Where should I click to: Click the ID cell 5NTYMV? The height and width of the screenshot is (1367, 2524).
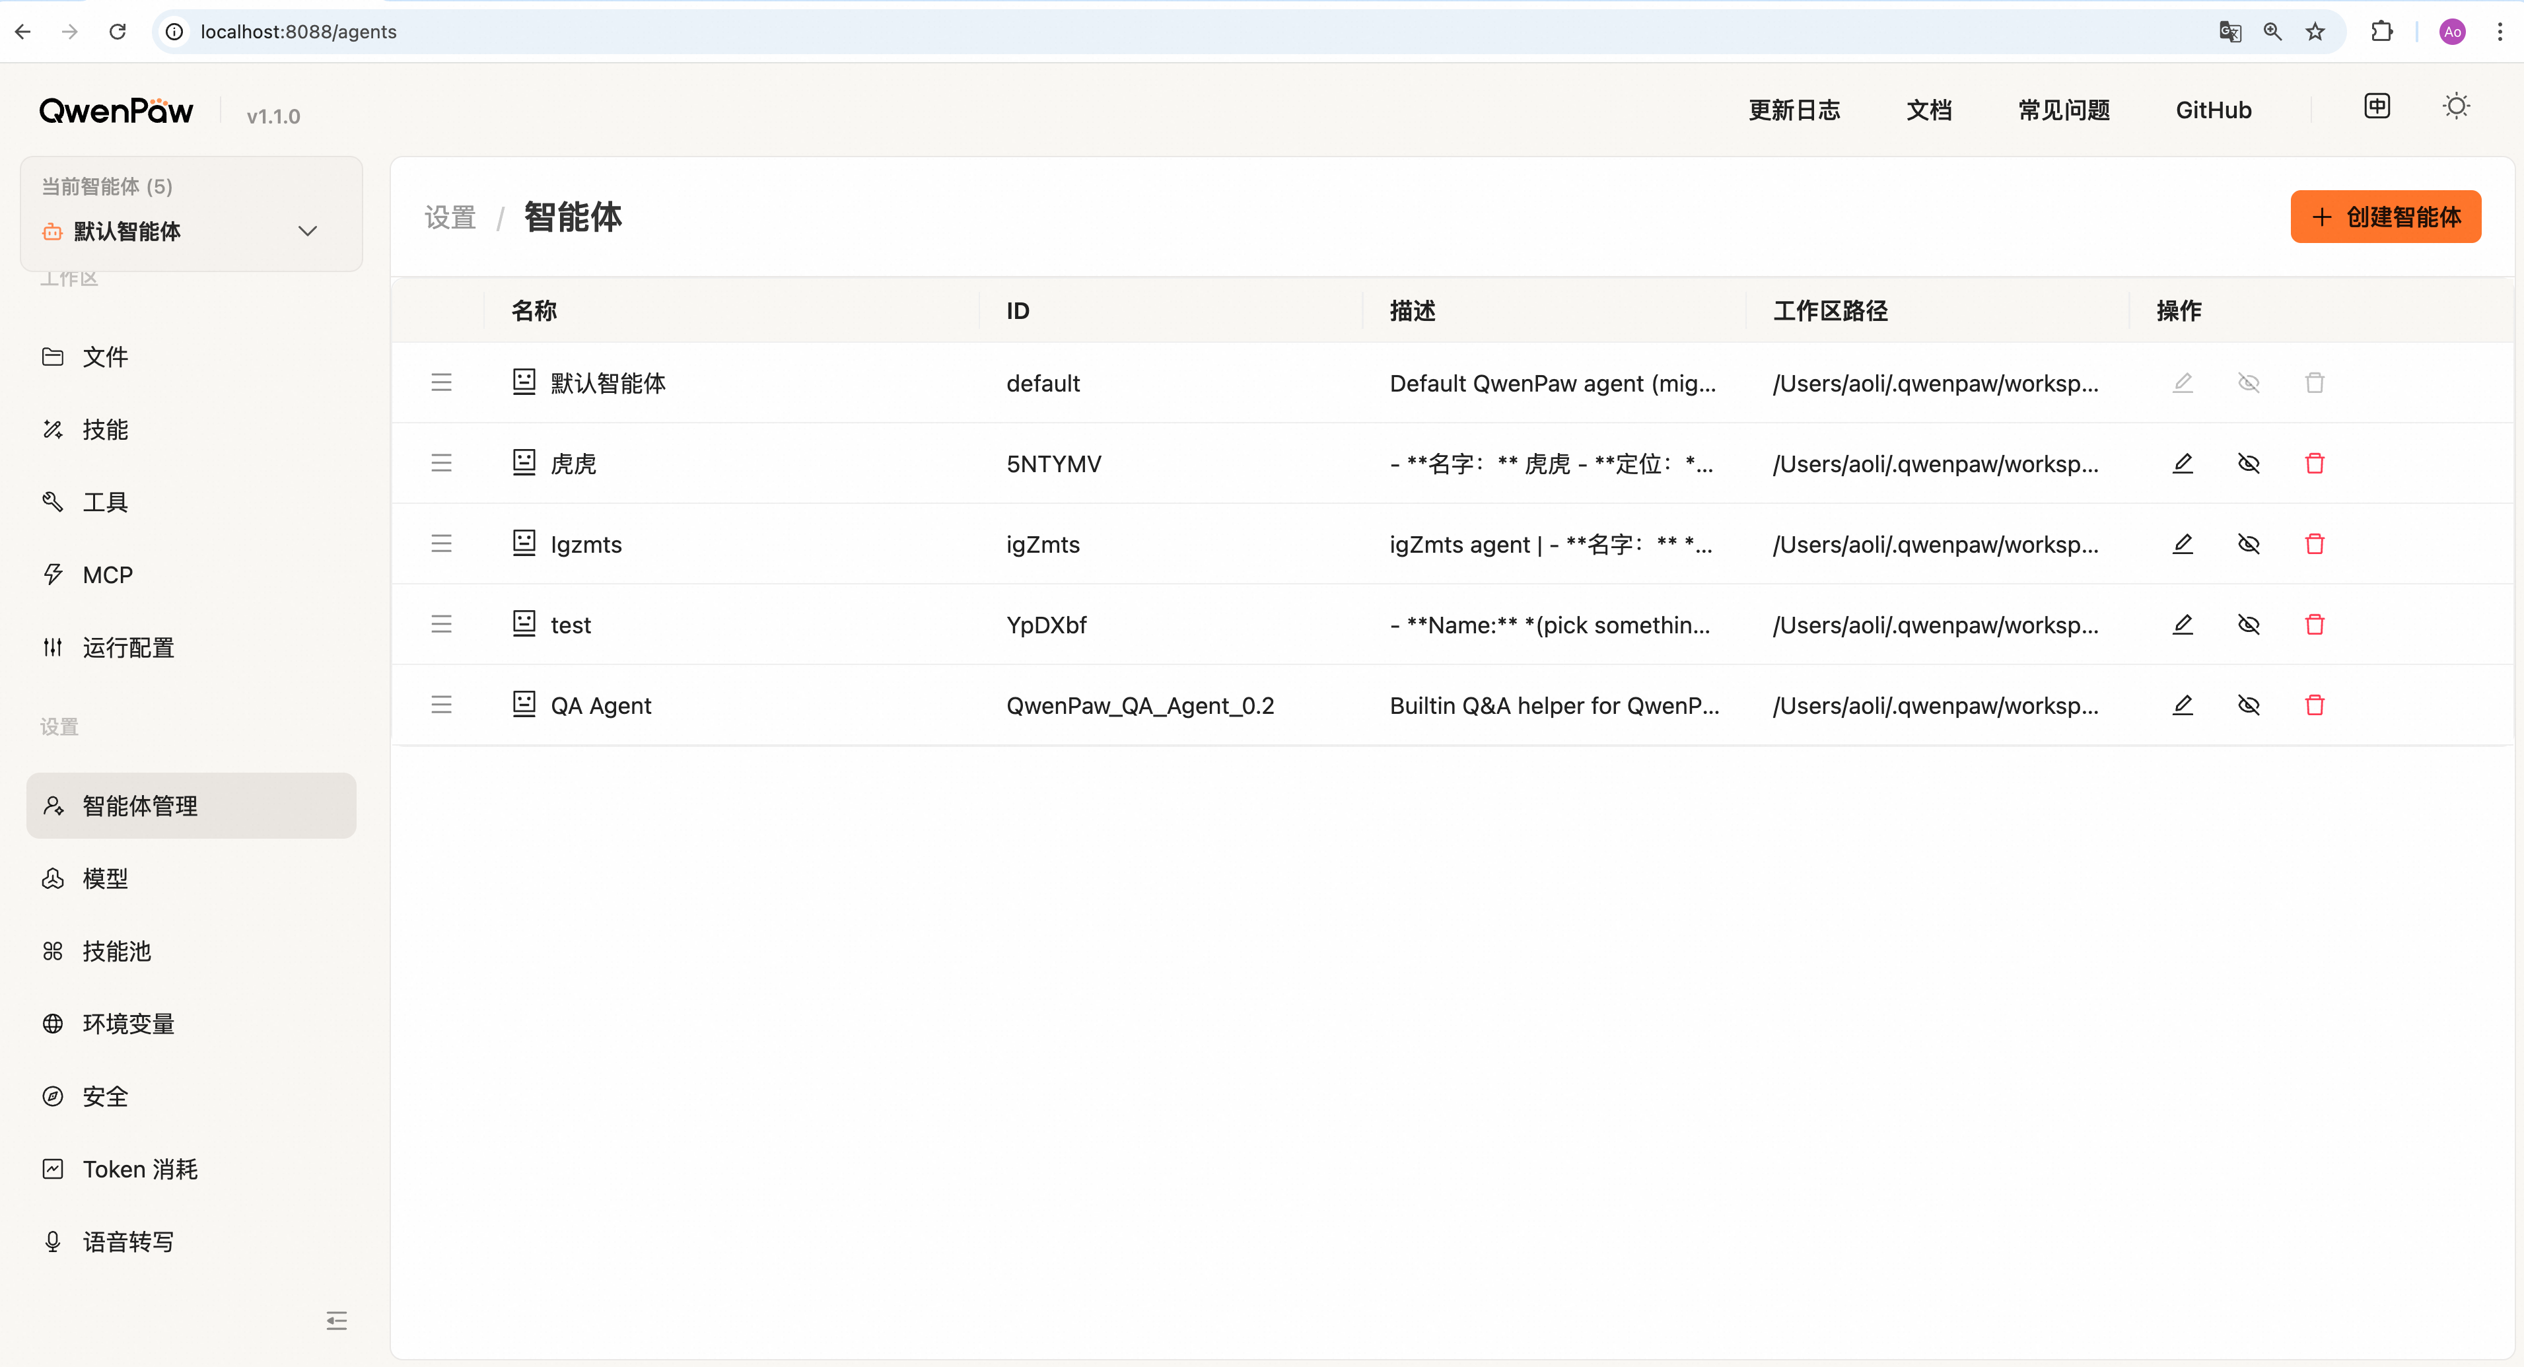point(1053,464)
